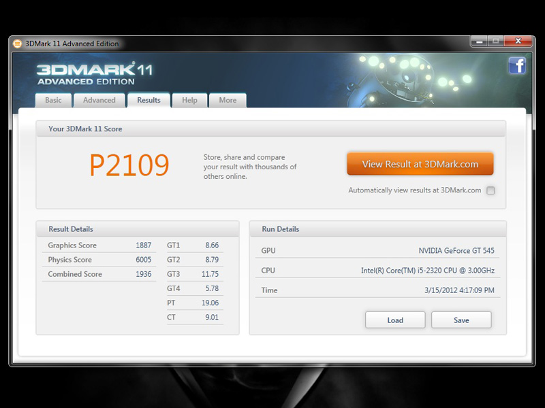545x408 pixels.
Task: Select the Physics Score row
Action: coord(99,260)
